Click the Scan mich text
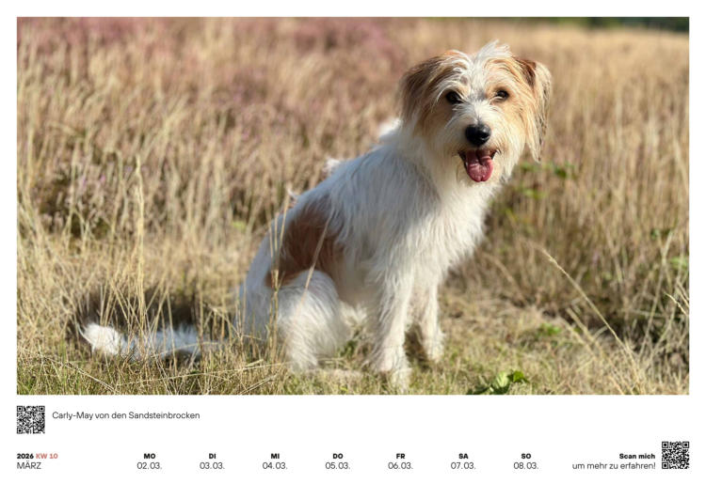The height and width of the screenshot is (499, 706). 637,456
